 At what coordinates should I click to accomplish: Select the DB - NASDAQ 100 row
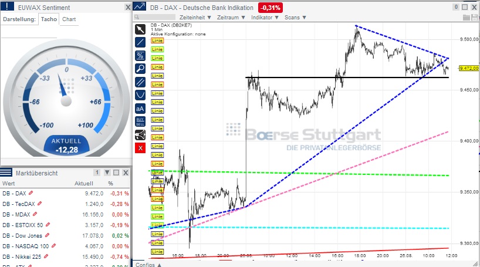(65, 246)
